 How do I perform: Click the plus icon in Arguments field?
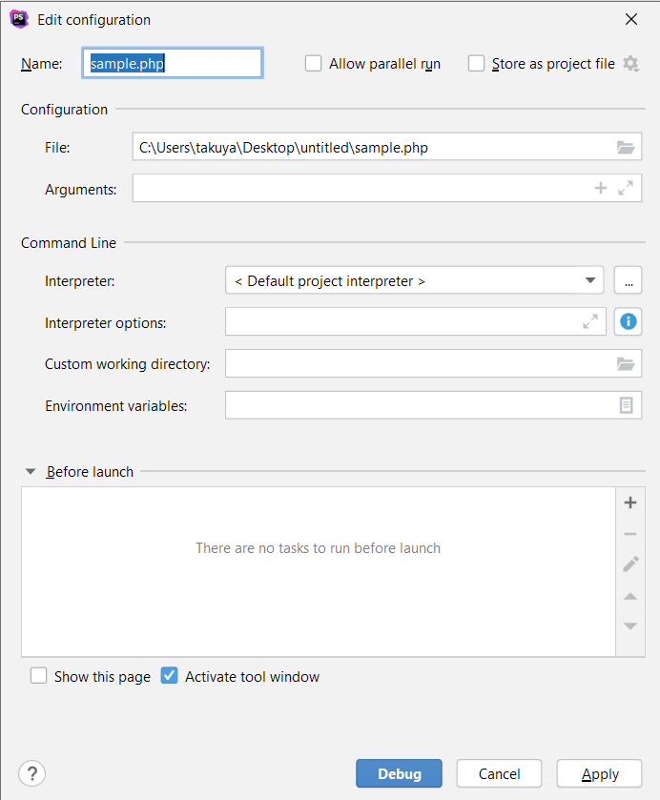pos(601,189)
